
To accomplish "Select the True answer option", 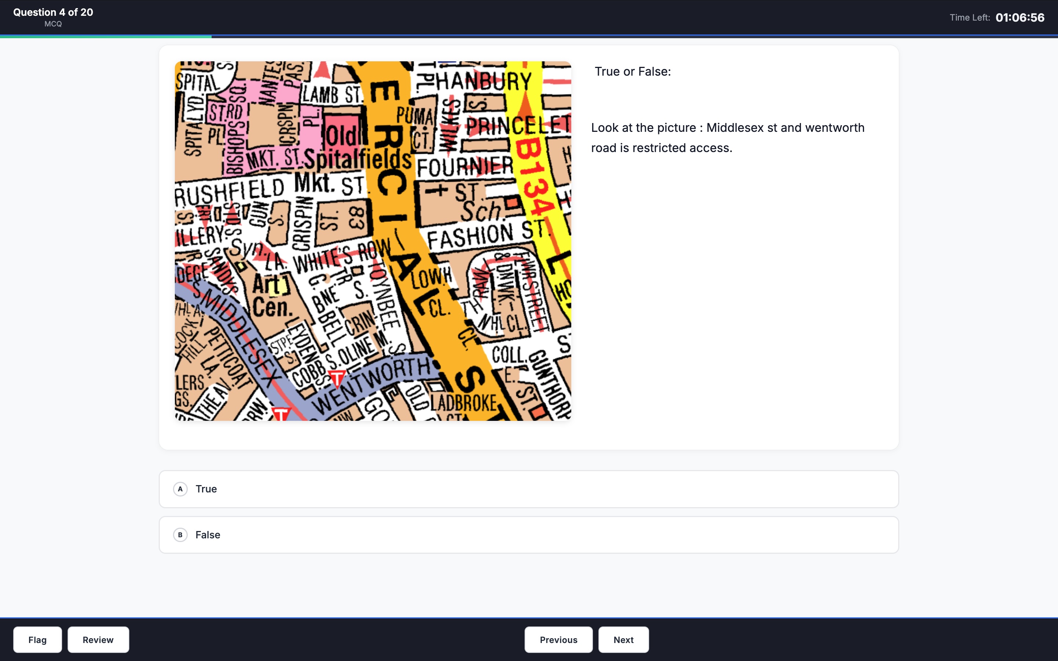I will 529,489.
